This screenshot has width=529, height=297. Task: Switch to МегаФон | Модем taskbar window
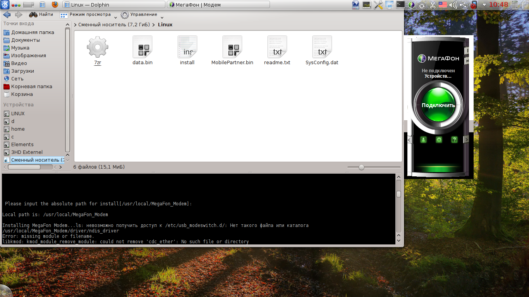tap(218, 5)
